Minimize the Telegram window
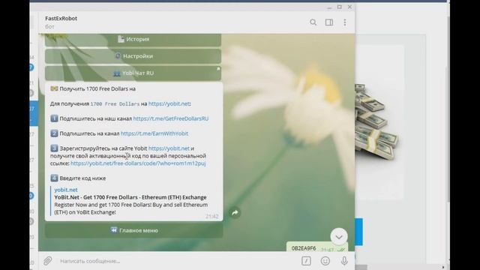Screen dimensions: 480x270 click(329, 7)
